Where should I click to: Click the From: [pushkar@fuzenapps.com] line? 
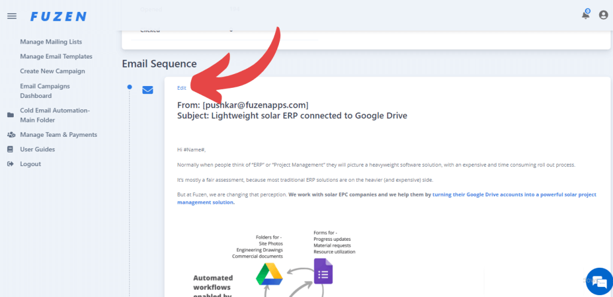[243, 105]
